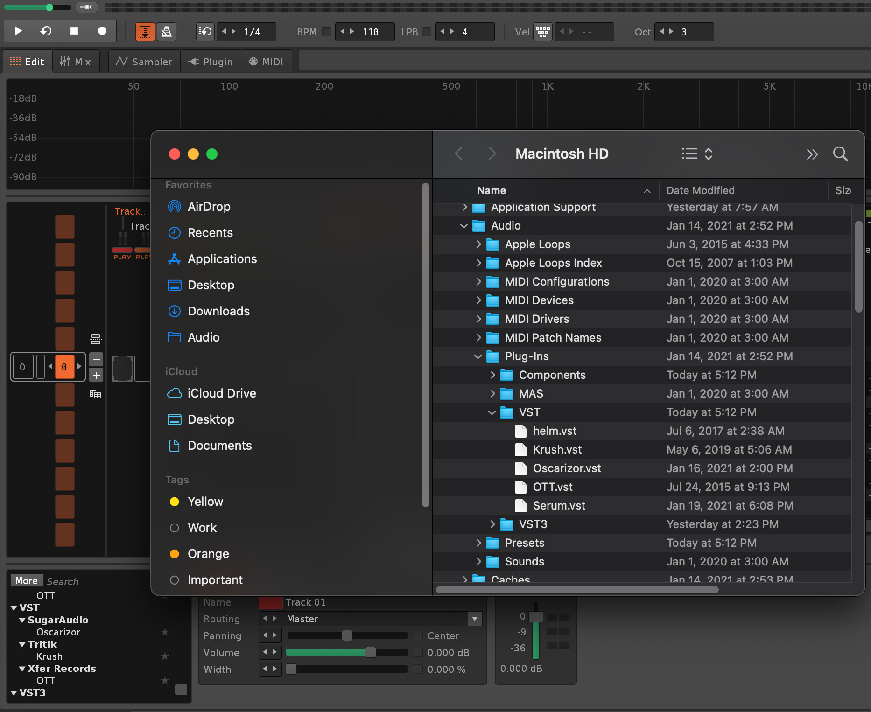Arm recording with the Record button
The height and width of the screenshot is (712, 871).
click(x=102, y=31)
